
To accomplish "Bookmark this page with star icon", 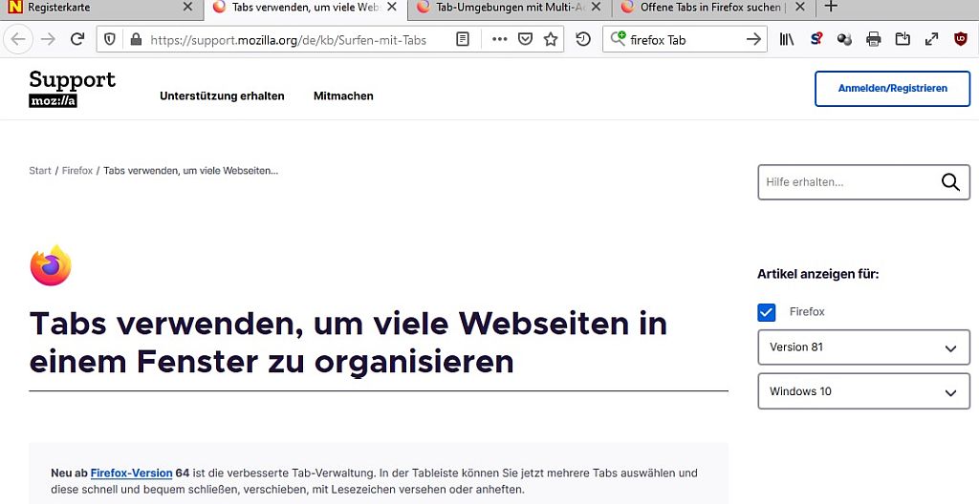I will (x=551, y=39).
